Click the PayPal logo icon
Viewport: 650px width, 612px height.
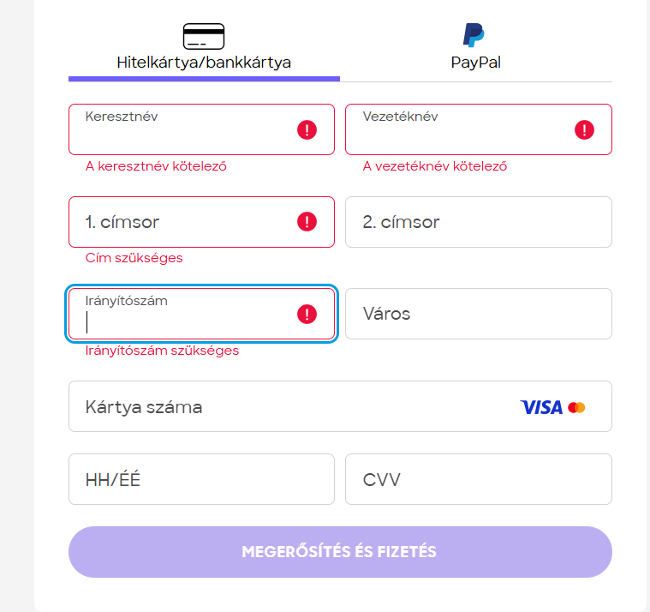tap(474, 35)
